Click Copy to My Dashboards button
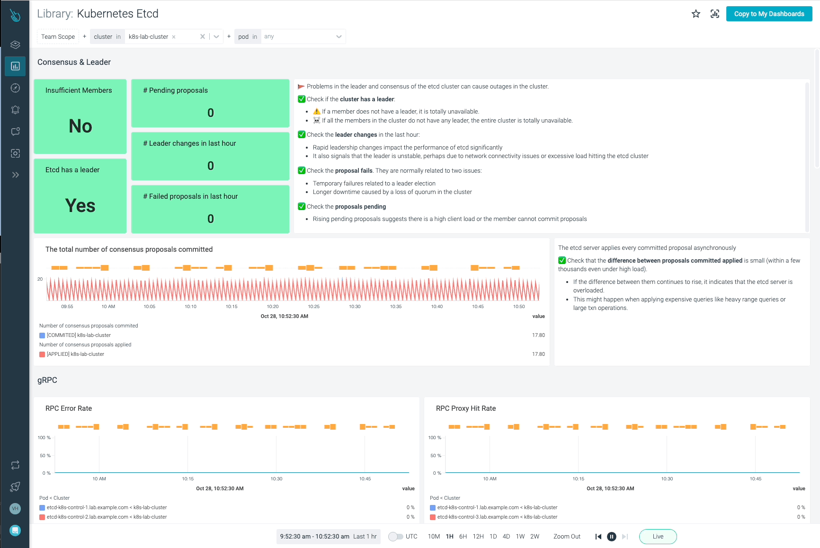This screenshot has height=548, width=820. (x=769, y=14)
